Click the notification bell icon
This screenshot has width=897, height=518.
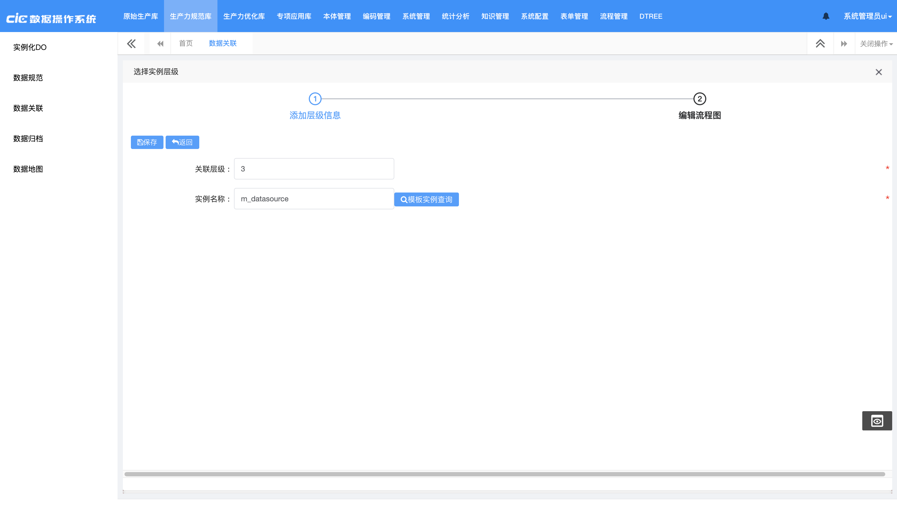[x=826, y=16]
